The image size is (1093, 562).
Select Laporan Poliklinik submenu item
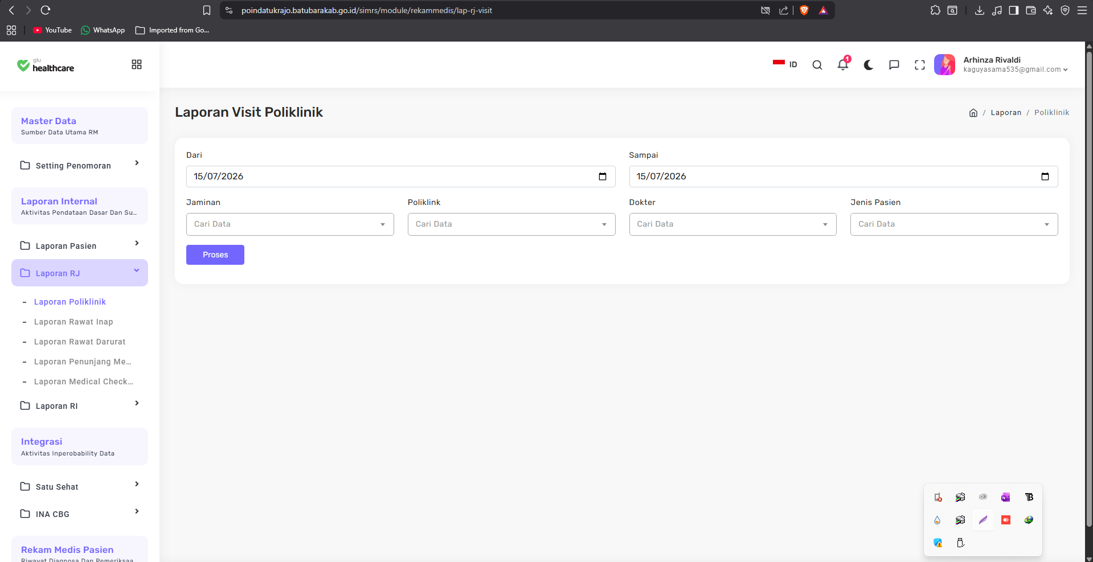click(70, 302)
